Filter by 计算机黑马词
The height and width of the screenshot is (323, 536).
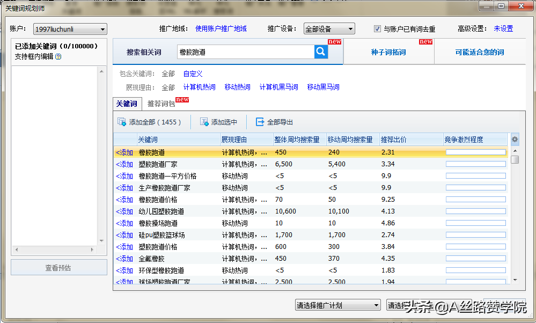click(278, 87)
